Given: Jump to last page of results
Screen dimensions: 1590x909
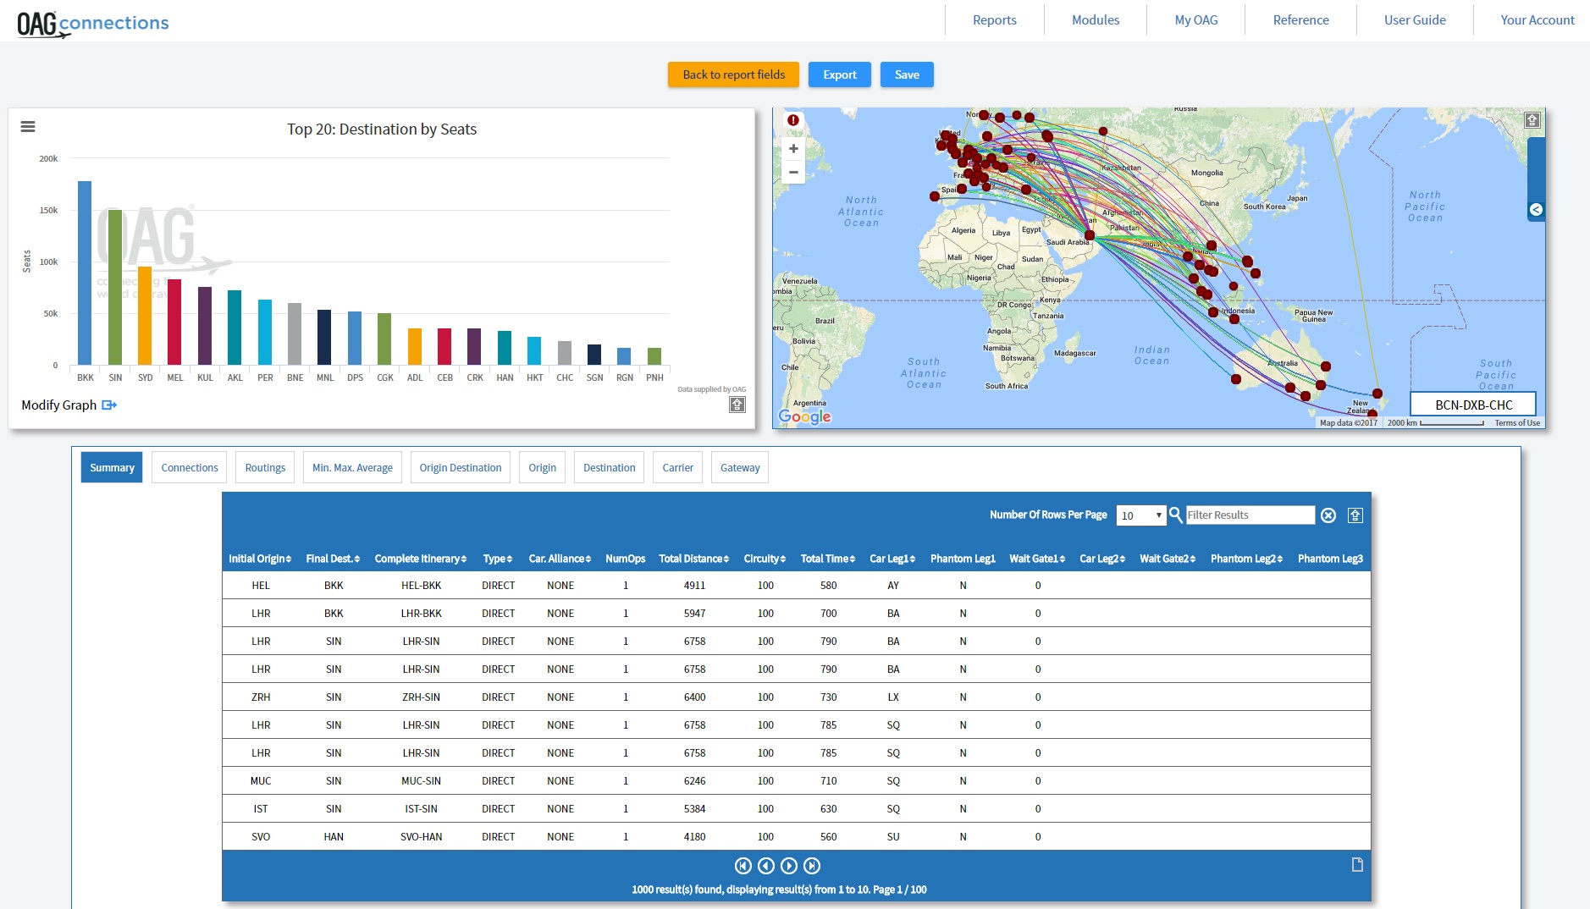Looking at the screenshot, I should pyautogui.click(x=812, y=865).
